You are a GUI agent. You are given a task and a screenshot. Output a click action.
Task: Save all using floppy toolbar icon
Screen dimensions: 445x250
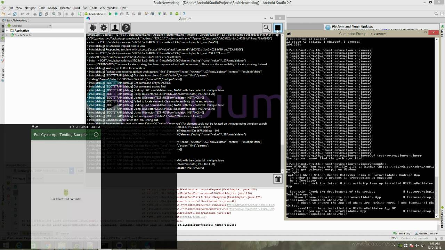9,14
